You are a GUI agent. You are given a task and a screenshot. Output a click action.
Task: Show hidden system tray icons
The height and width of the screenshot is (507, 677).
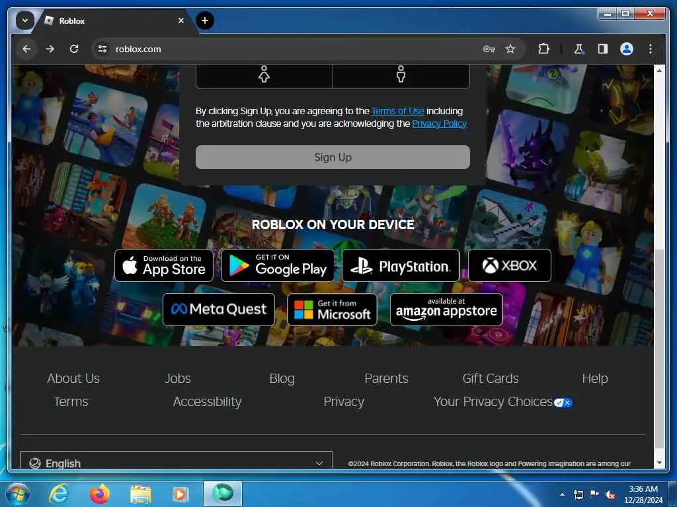point(562,494)
